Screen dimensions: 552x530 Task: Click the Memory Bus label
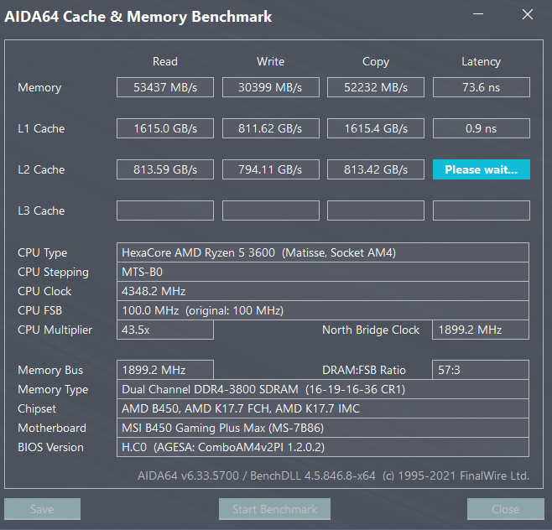(x=50, y=370)
